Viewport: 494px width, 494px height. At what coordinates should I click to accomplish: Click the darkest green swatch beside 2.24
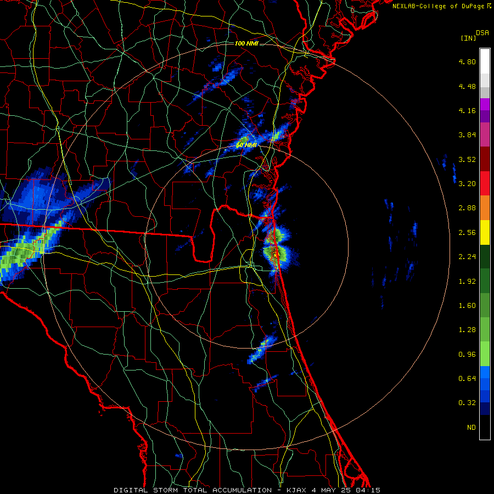485,257
